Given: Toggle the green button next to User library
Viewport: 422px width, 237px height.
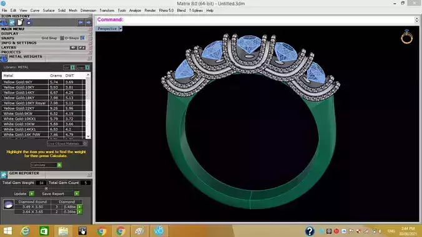Looking at the screenshot, I should (87, 67).
